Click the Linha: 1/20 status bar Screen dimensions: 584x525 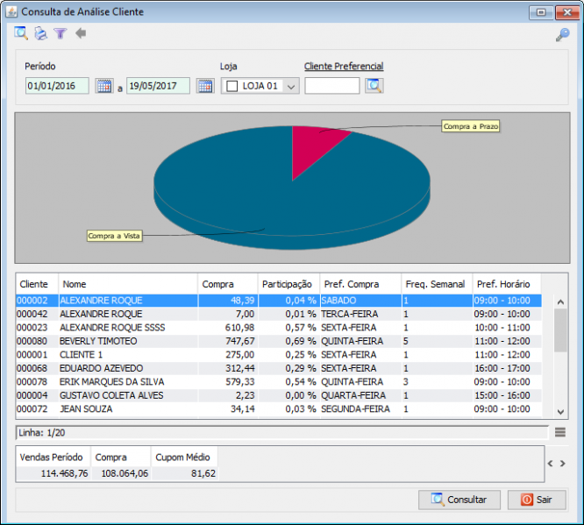click(x=282, y=433)
